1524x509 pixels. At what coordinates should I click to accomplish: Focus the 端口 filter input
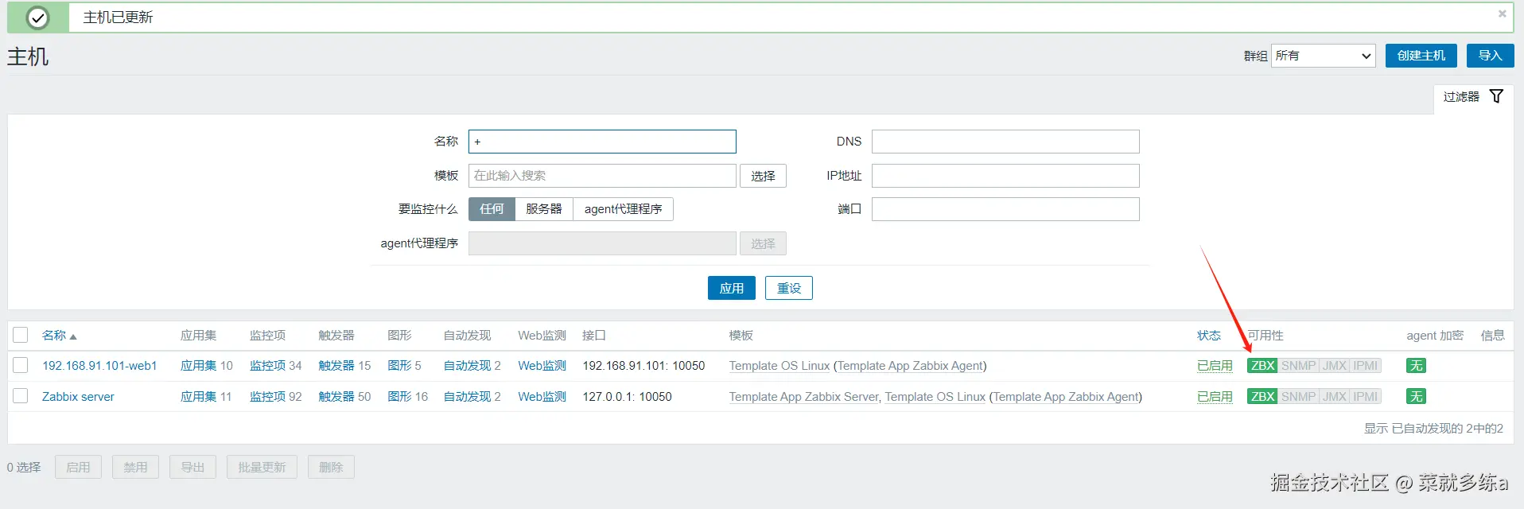1005,209
